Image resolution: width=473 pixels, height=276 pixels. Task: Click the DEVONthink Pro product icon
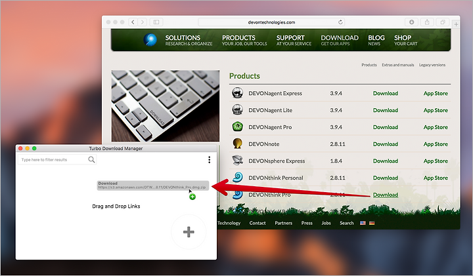pyautogui.click(x=238, y=195)
